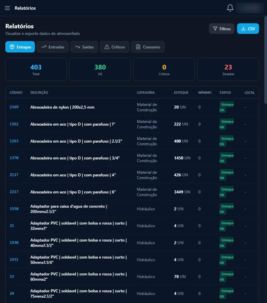
Task: Click the page vertical scrollbar
Action: pos(265,60)
